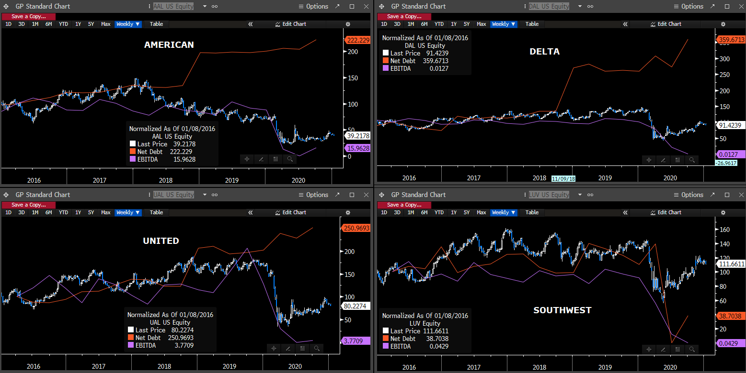Select the pencil annotate tool in Southwest chart
Viewport: 746px width, 373px height.
point(663,349)
